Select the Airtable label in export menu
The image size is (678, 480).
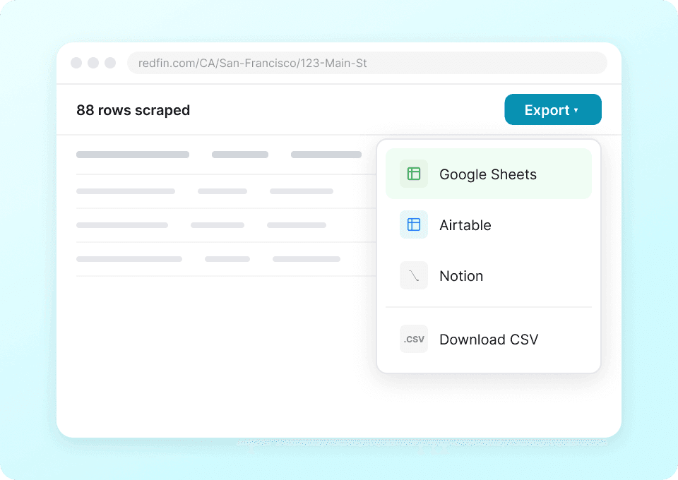(x=465, y=225)
